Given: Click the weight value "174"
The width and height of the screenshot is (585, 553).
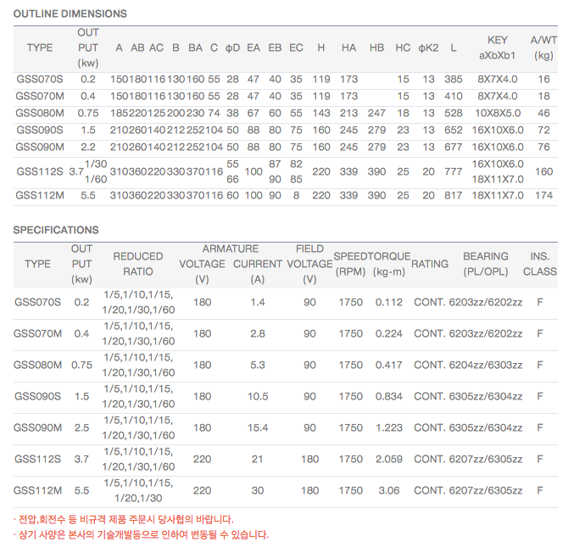Looking at the screenshot, I should click(543, 195).
